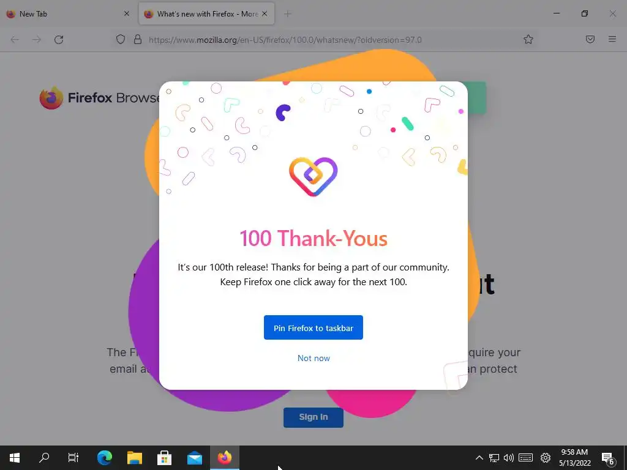Open the Firefox application menu

click(612, 39)
